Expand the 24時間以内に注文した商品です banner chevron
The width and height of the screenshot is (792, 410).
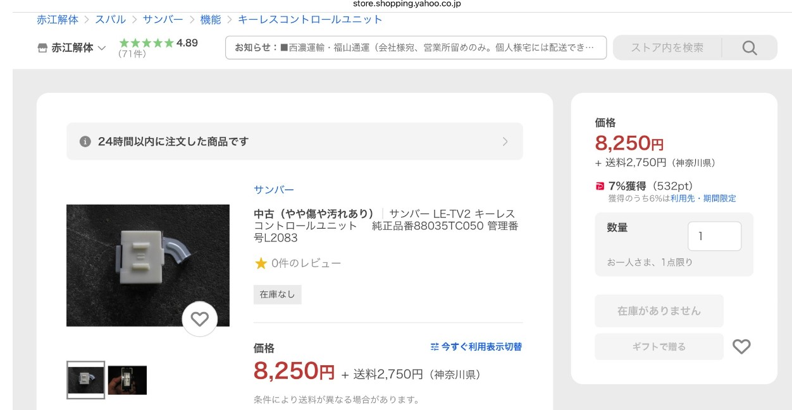[x=504, y=142]
